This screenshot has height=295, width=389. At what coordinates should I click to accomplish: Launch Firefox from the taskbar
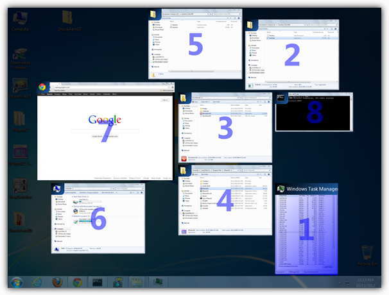click(56, 282)
